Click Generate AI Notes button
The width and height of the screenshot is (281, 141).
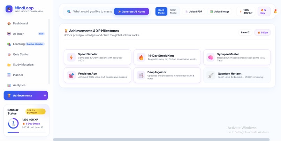pos(131,11)
